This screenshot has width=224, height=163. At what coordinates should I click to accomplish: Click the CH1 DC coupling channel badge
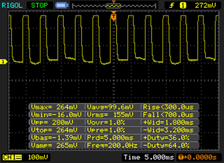pyautogui.click(x=12, y=157)
